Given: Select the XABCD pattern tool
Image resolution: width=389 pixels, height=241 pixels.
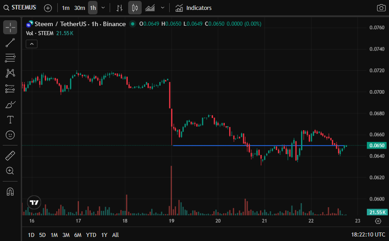Looking at the screenshot, I should 10,73.
